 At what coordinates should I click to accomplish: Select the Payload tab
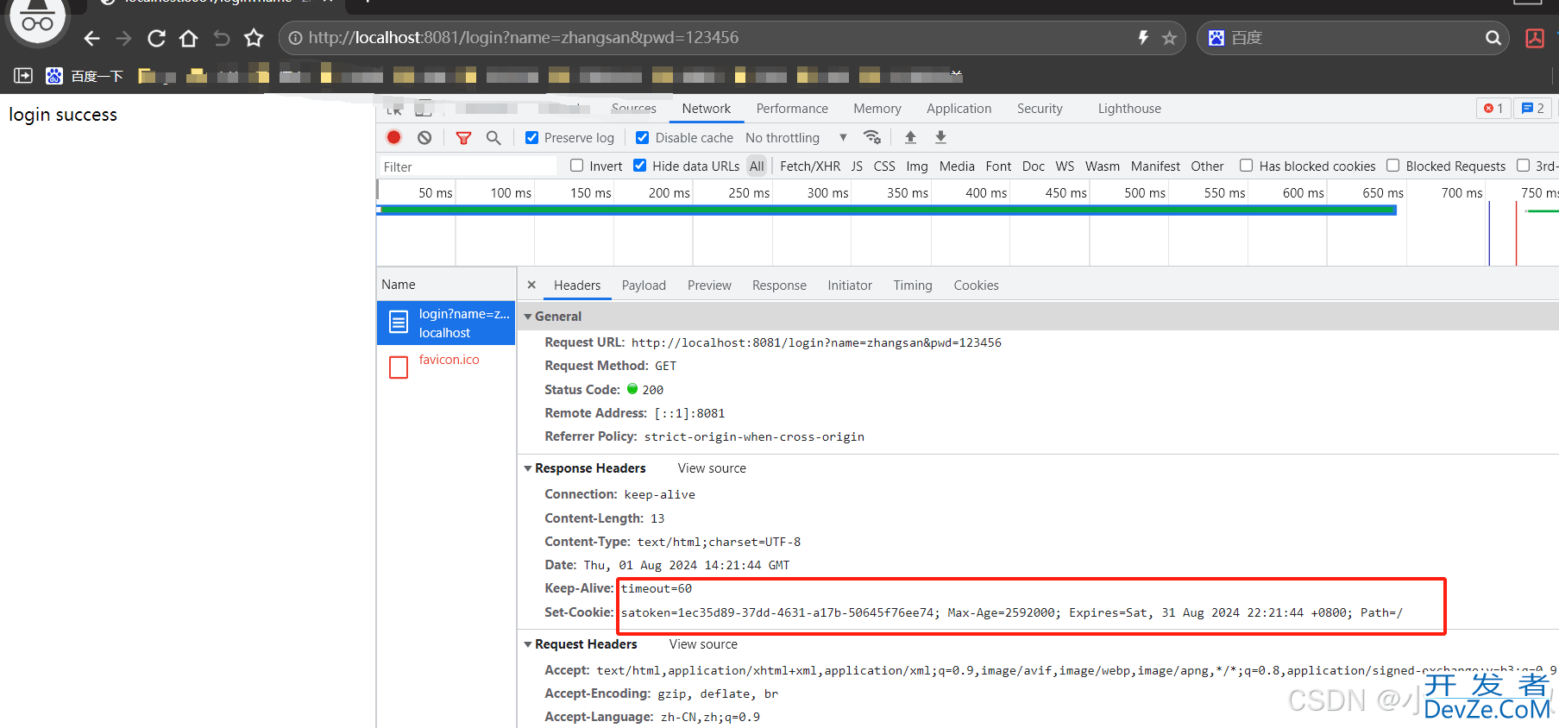click(x=644, y=285)
